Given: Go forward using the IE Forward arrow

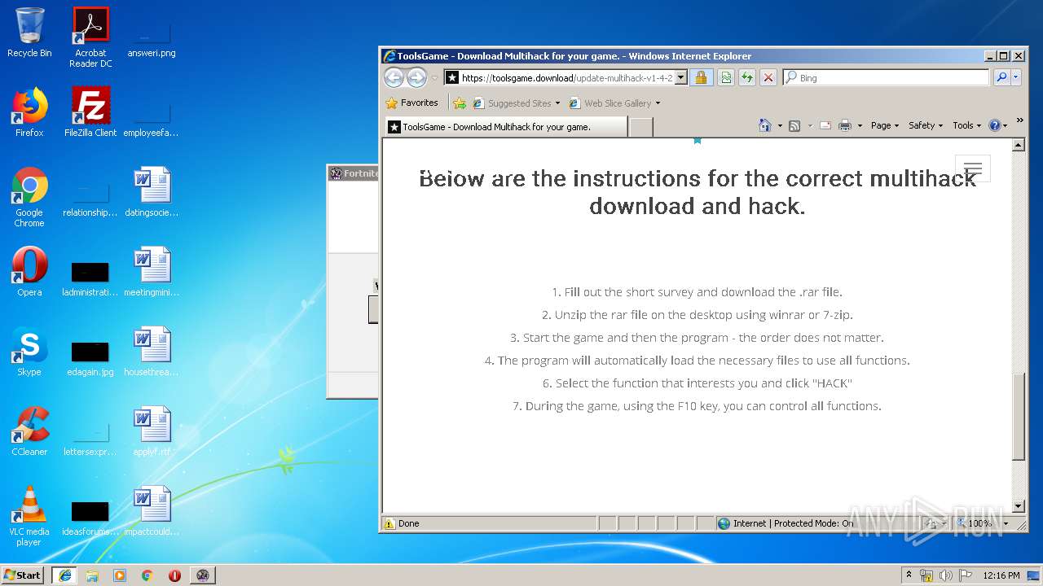Looking at the screenshot, I should (x=416, y=77).
